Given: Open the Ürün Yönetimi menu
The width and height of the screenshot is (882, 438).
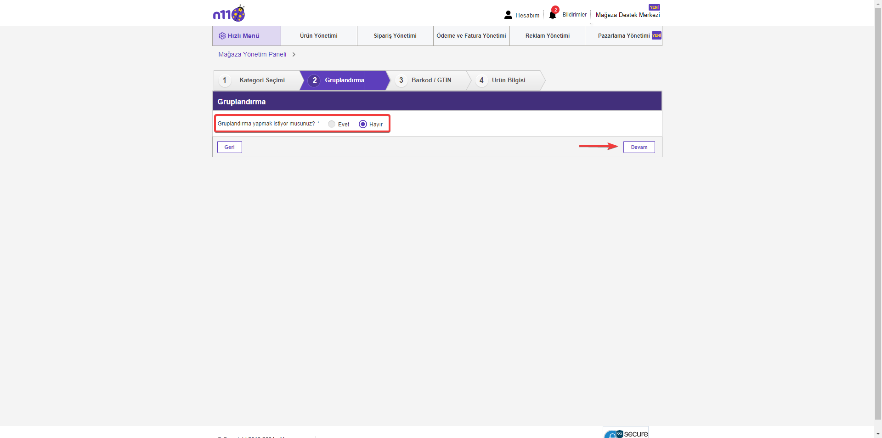Looking at the screenshot, I should click(x=319, y=36).
